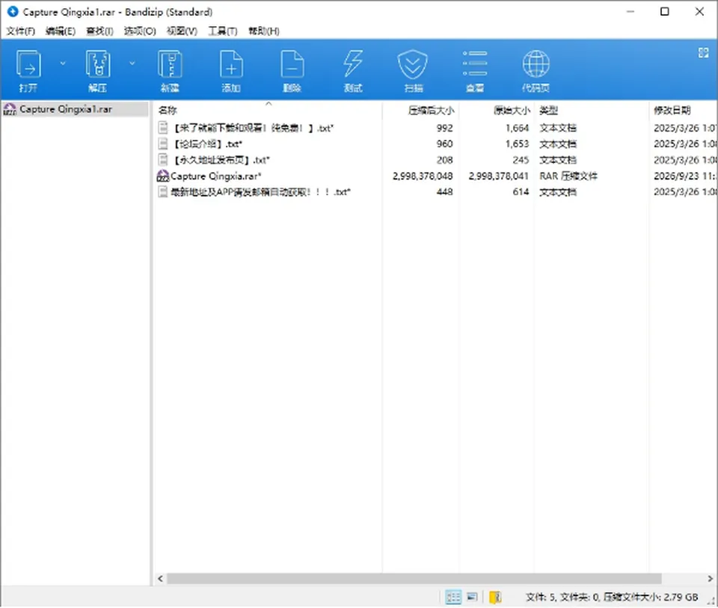Screen dimensions: 718x608
Task: Open the 选项(O) menu
Action: pyautogui.click(x=140, y=31)
